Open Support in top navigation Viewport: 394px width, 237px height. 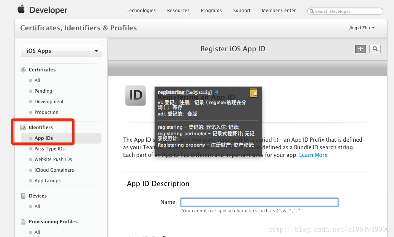pyautogui.click(x=242, y=11)
